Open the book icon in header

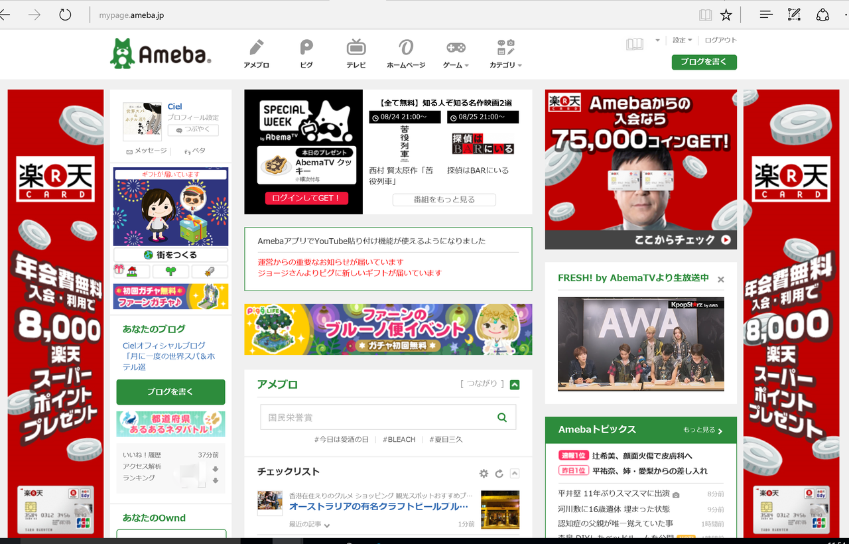point(635,44)
